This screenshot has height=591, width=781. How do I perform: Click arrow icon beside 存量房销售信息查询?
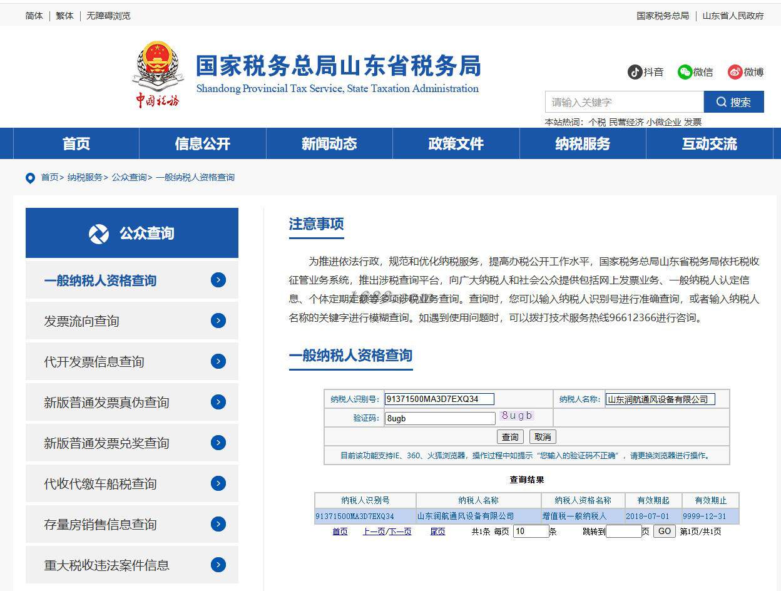(x=218, y=524)
